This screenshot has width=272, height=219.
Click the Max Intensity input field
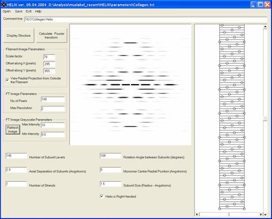click(x=53, y=125)
